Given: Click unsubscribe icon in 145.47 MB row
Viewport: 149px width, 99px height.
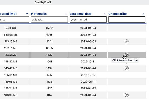Looking at the screenshot, I should tap(127, 68).
